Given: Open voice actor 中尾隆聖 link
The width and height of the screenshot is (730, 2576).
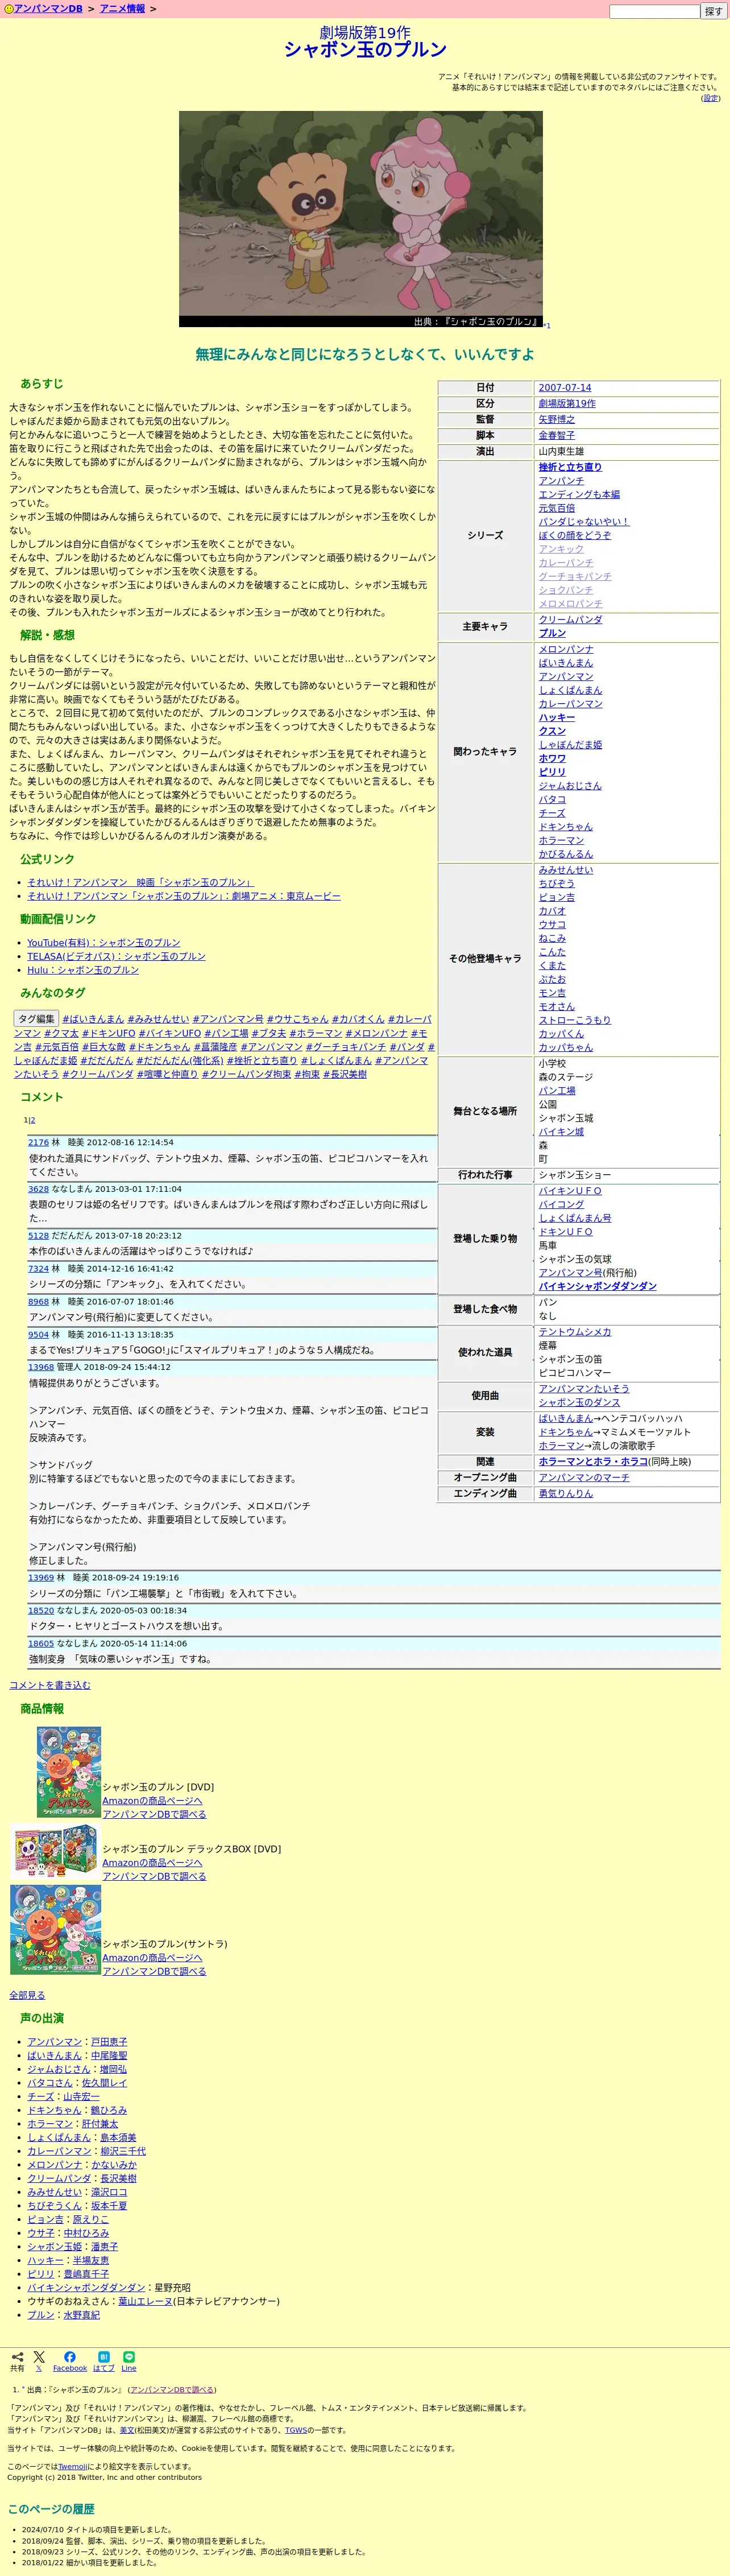Looking at the screenshot, I should pyautogui.click(x=109, y=2055).
